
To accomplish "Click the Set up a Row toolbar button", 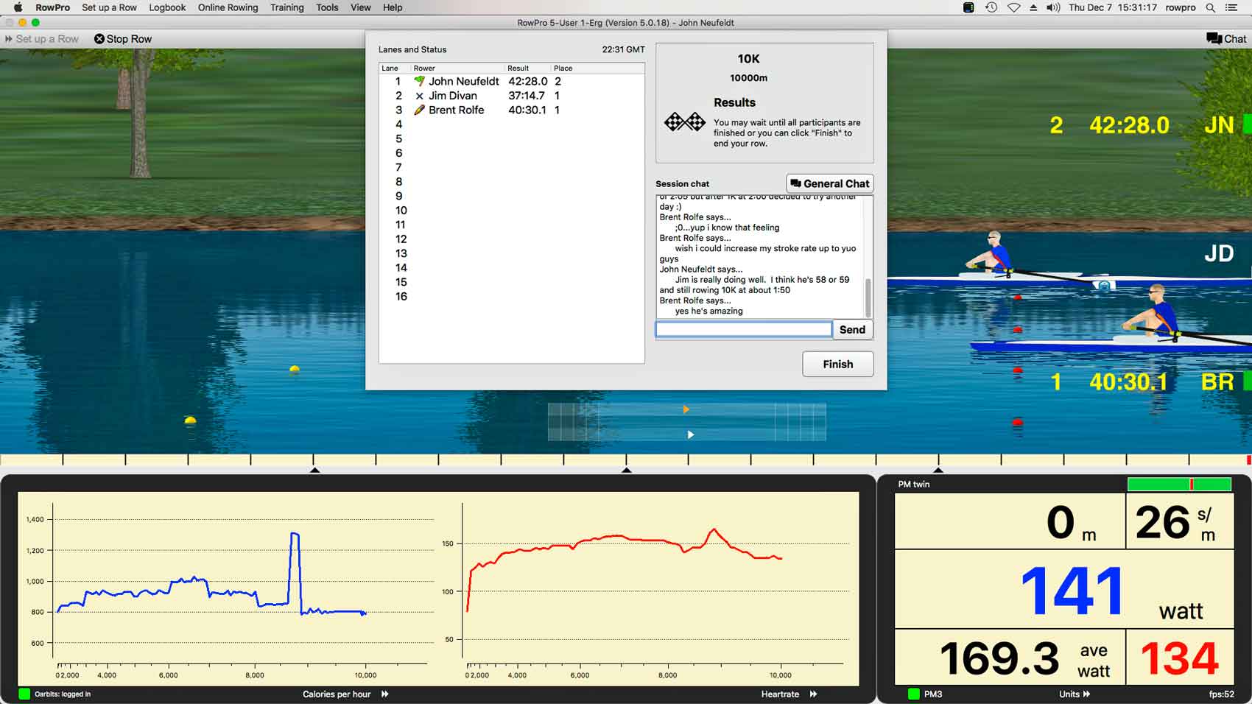I will click(42, 39).
